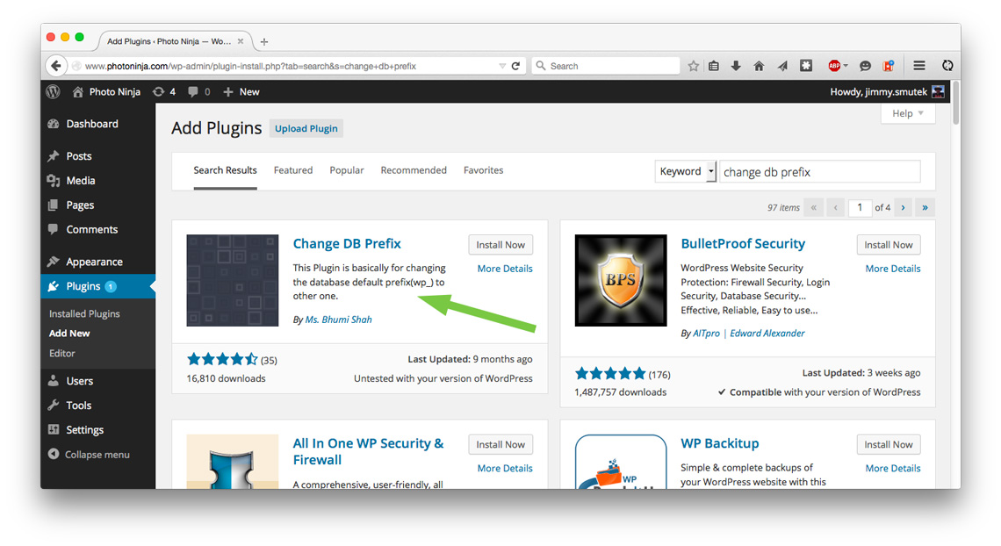Jump to last results page arrow
This screenshot has height=546, width=1001.
tap(925, 207)
